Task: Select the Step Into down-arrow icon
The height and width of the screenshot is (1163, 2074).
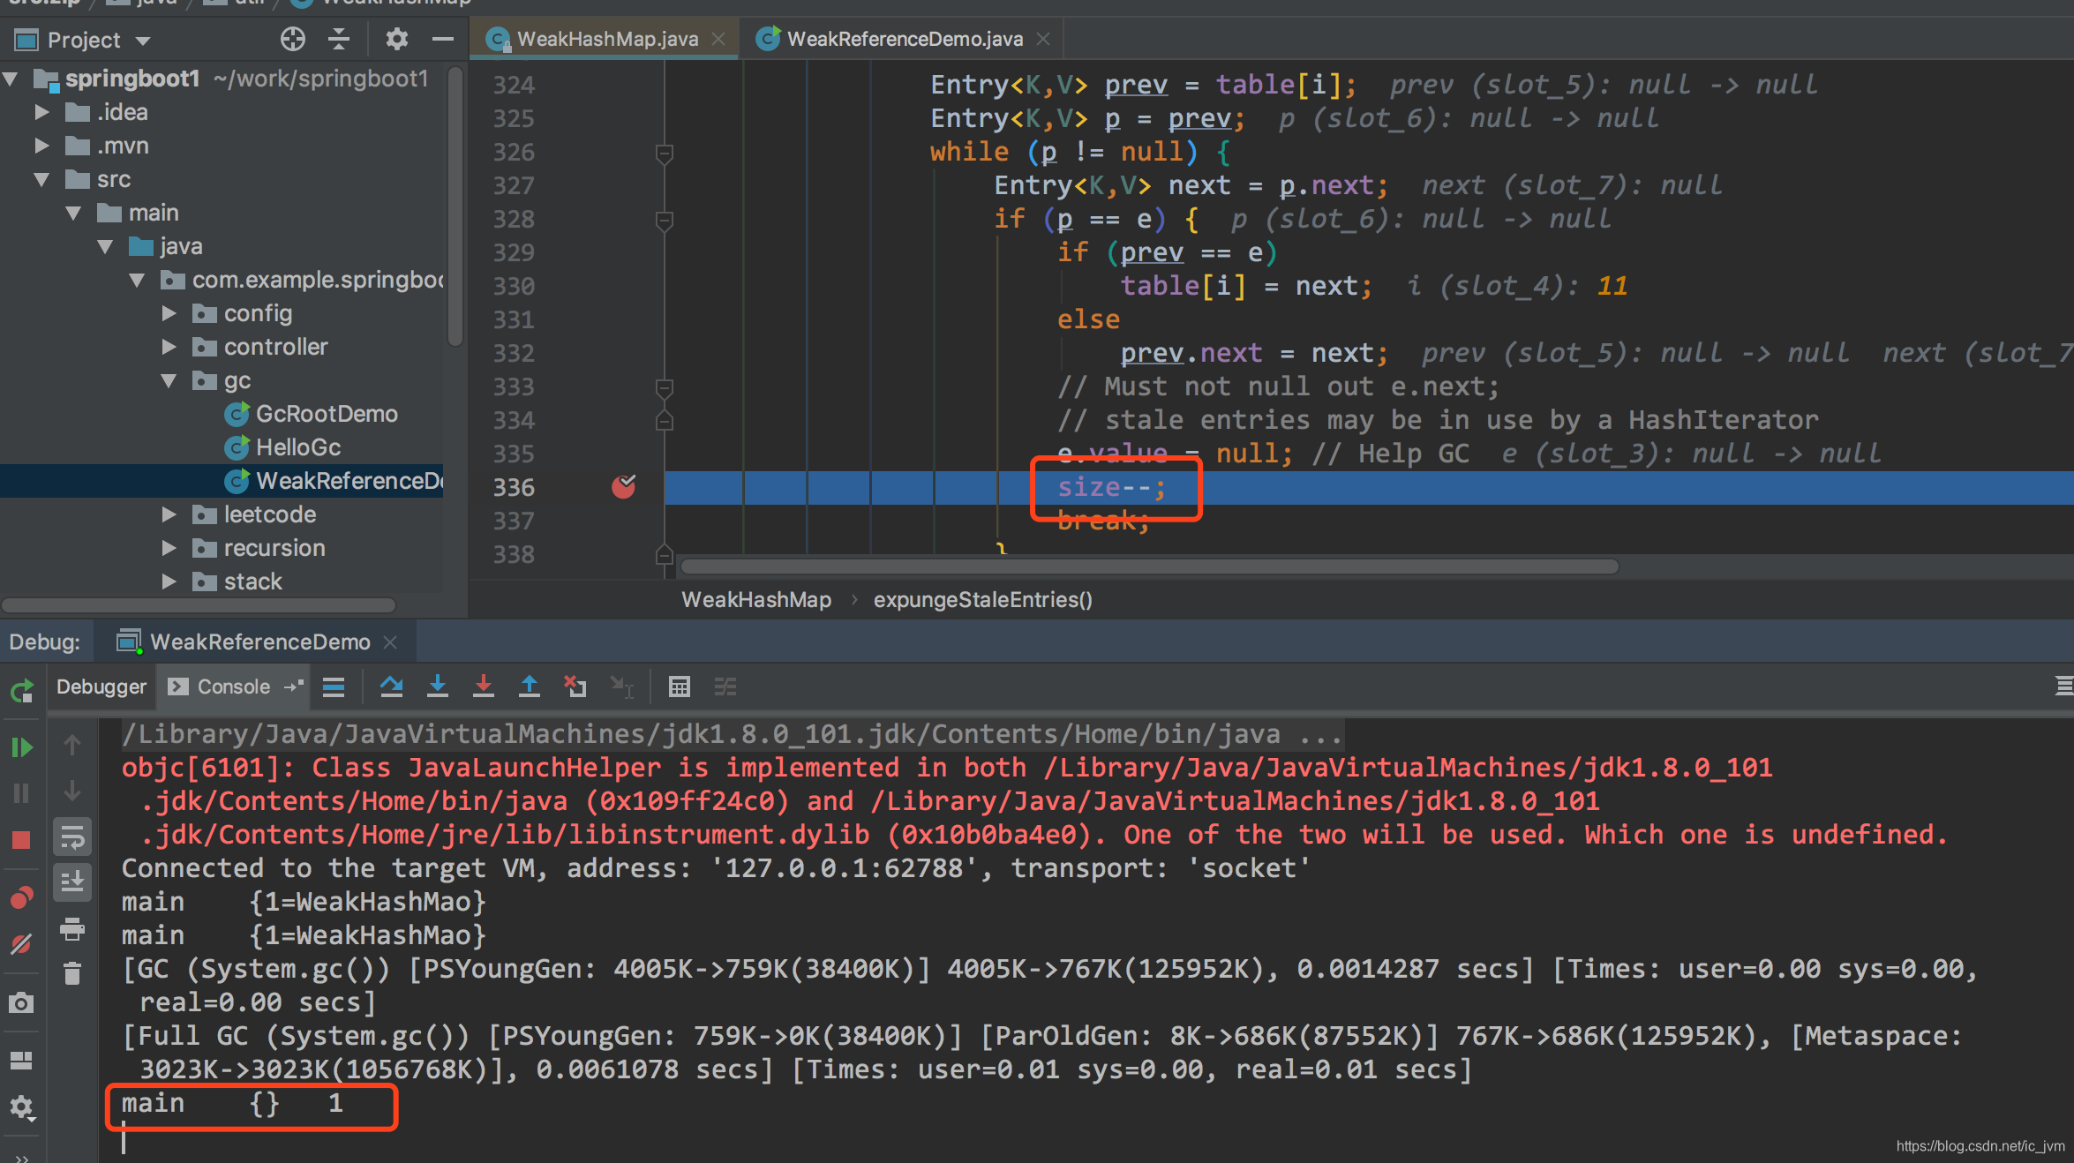Action: [438, 687]
